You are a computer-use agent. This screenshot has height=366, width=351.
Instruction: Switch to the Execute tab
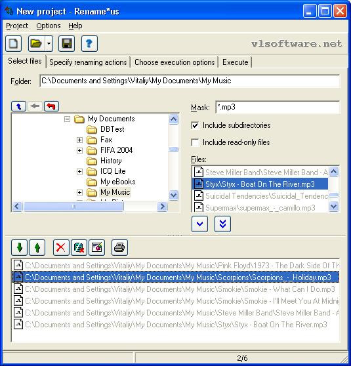(235, 62)
